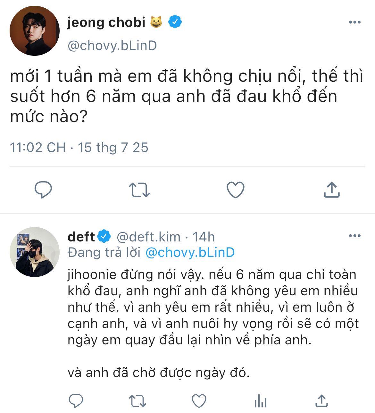Open more options for main tweet

click(354, 22)
